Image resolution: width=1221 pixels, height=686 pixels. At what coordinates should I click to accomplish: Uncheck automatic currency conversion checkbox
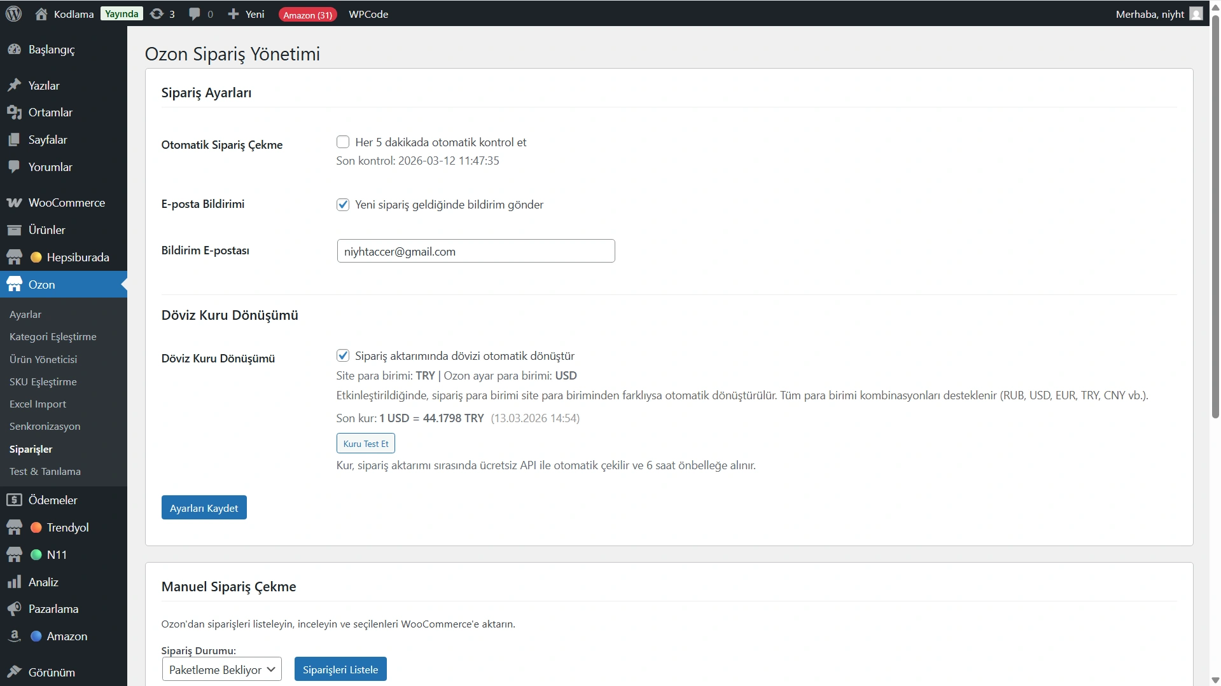(343, 355)
